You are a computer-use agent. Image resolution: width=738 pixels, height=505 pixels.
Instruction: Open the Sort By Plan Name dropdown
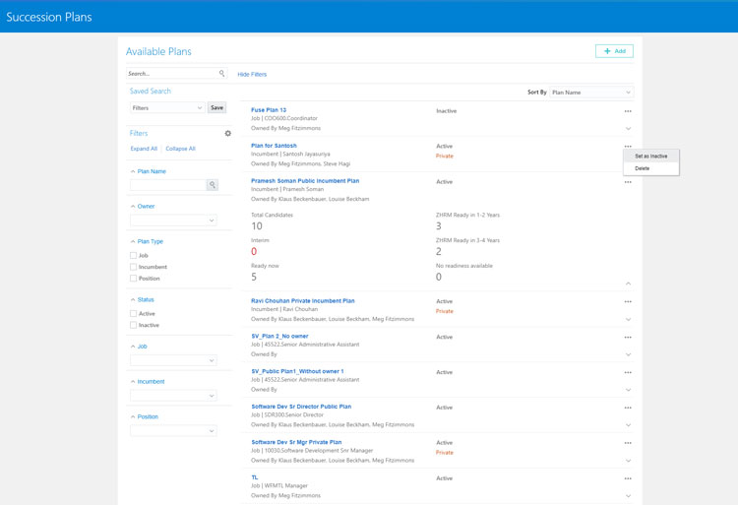tap(590, 93)
